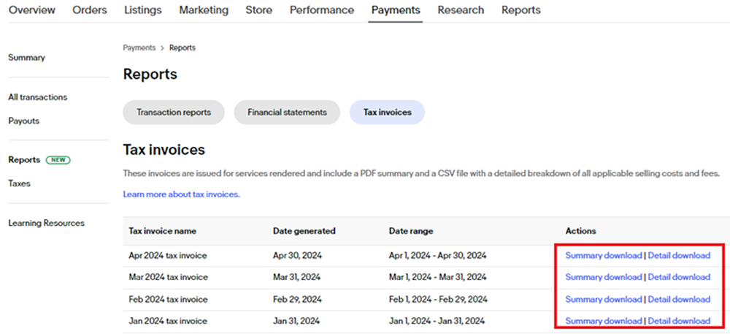Download Mar 2024 invoice detail
Screen dimensions: 730x334
point(679,277)
